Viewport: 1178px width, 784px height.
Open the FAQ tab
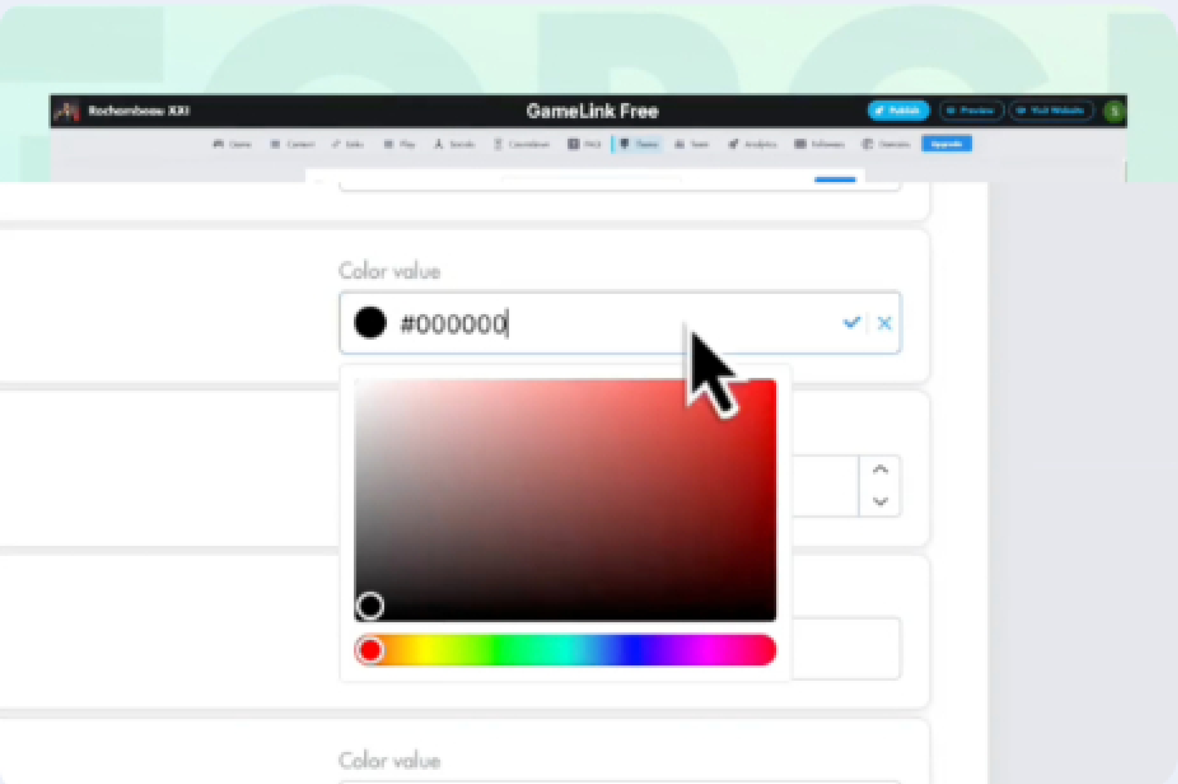(584, 145)
